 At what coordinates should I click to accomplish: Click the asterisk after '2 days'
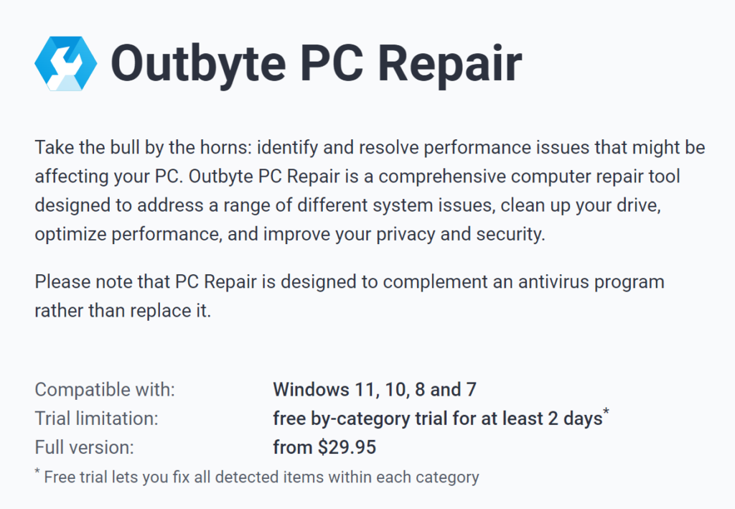point(606,411)
